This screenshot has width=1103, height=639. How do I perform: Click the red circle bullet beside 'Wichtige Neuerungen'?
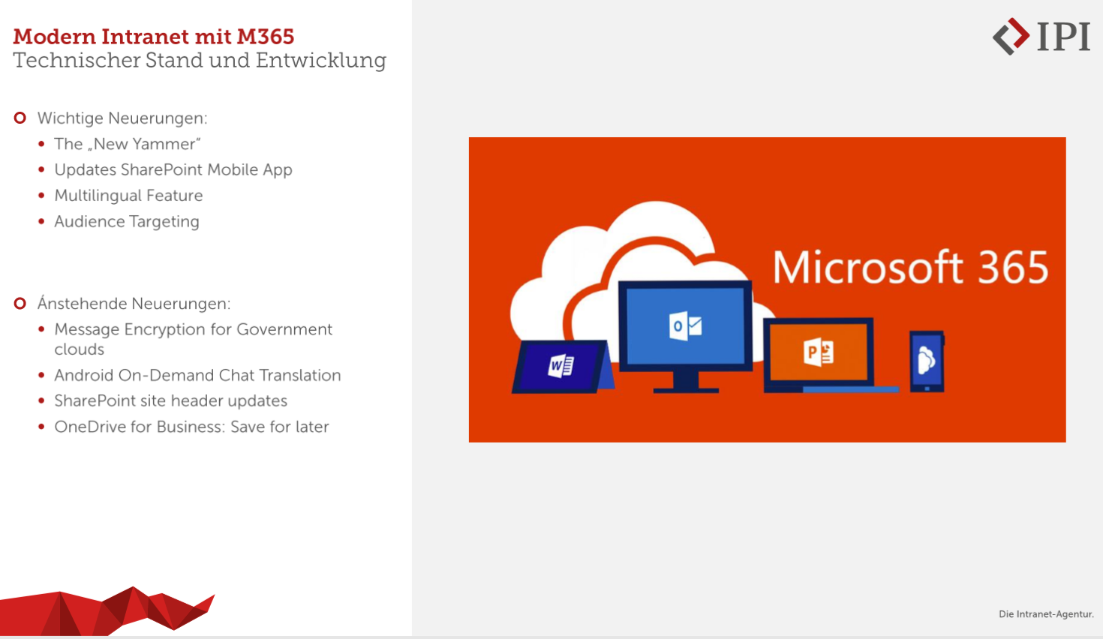click(20, 118)
